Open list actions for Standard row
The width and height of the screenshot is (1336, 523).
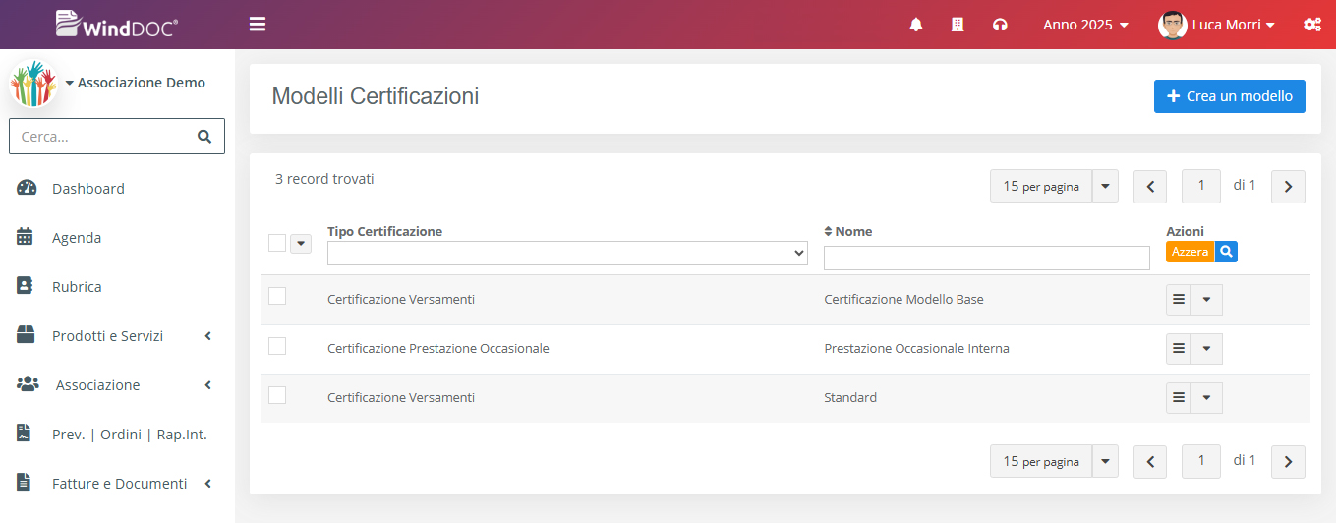tap(1179, 398)
